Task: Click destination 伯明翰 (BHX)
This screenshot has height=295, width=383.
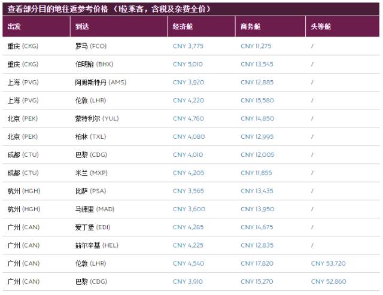Action: pyautogui.click(x=95, y=64)
